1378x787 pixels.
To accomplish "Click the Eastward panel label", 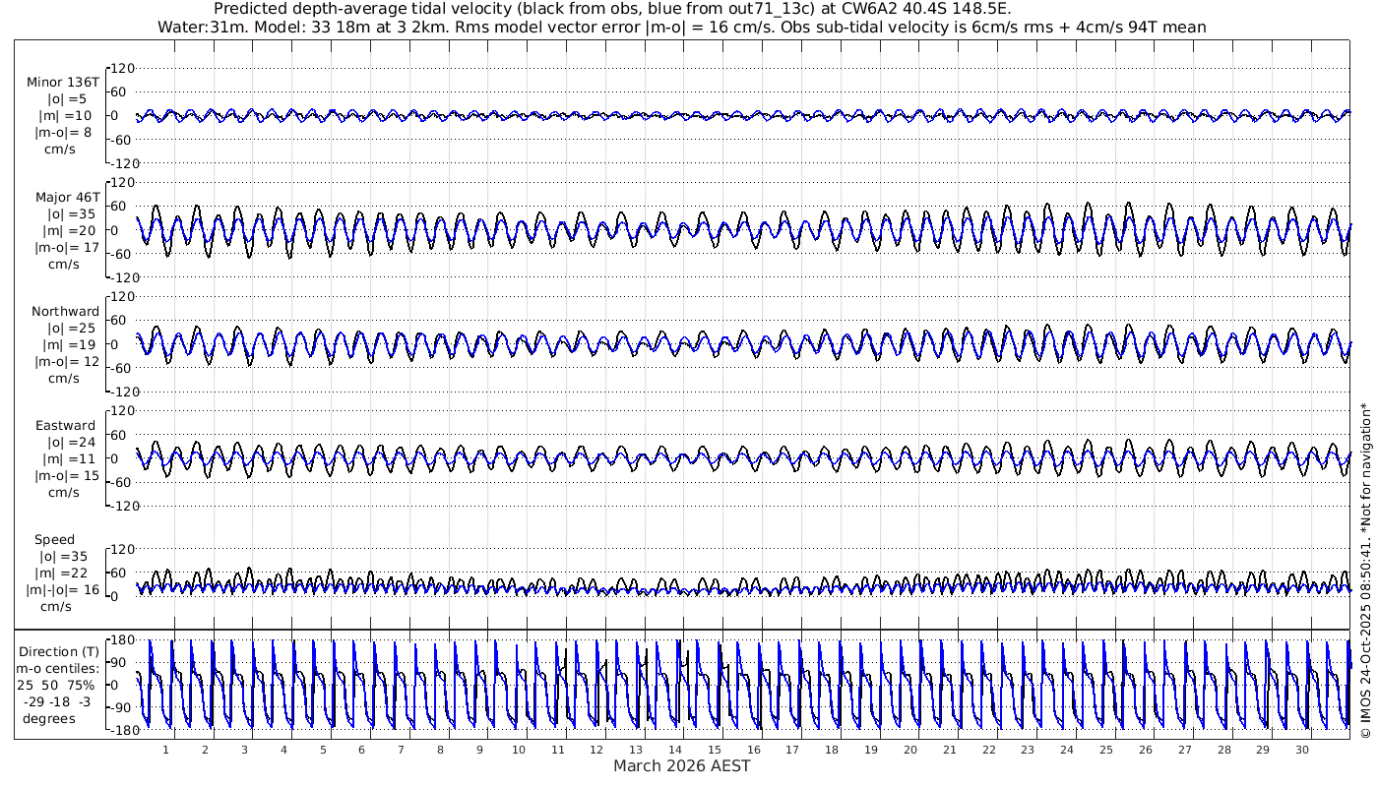I will click(x=65, y=426).
